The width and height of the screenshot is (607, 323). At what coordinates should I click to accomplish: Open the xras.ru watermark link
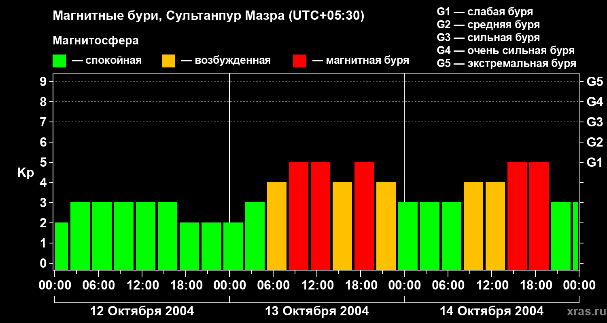tap(585, 312)
